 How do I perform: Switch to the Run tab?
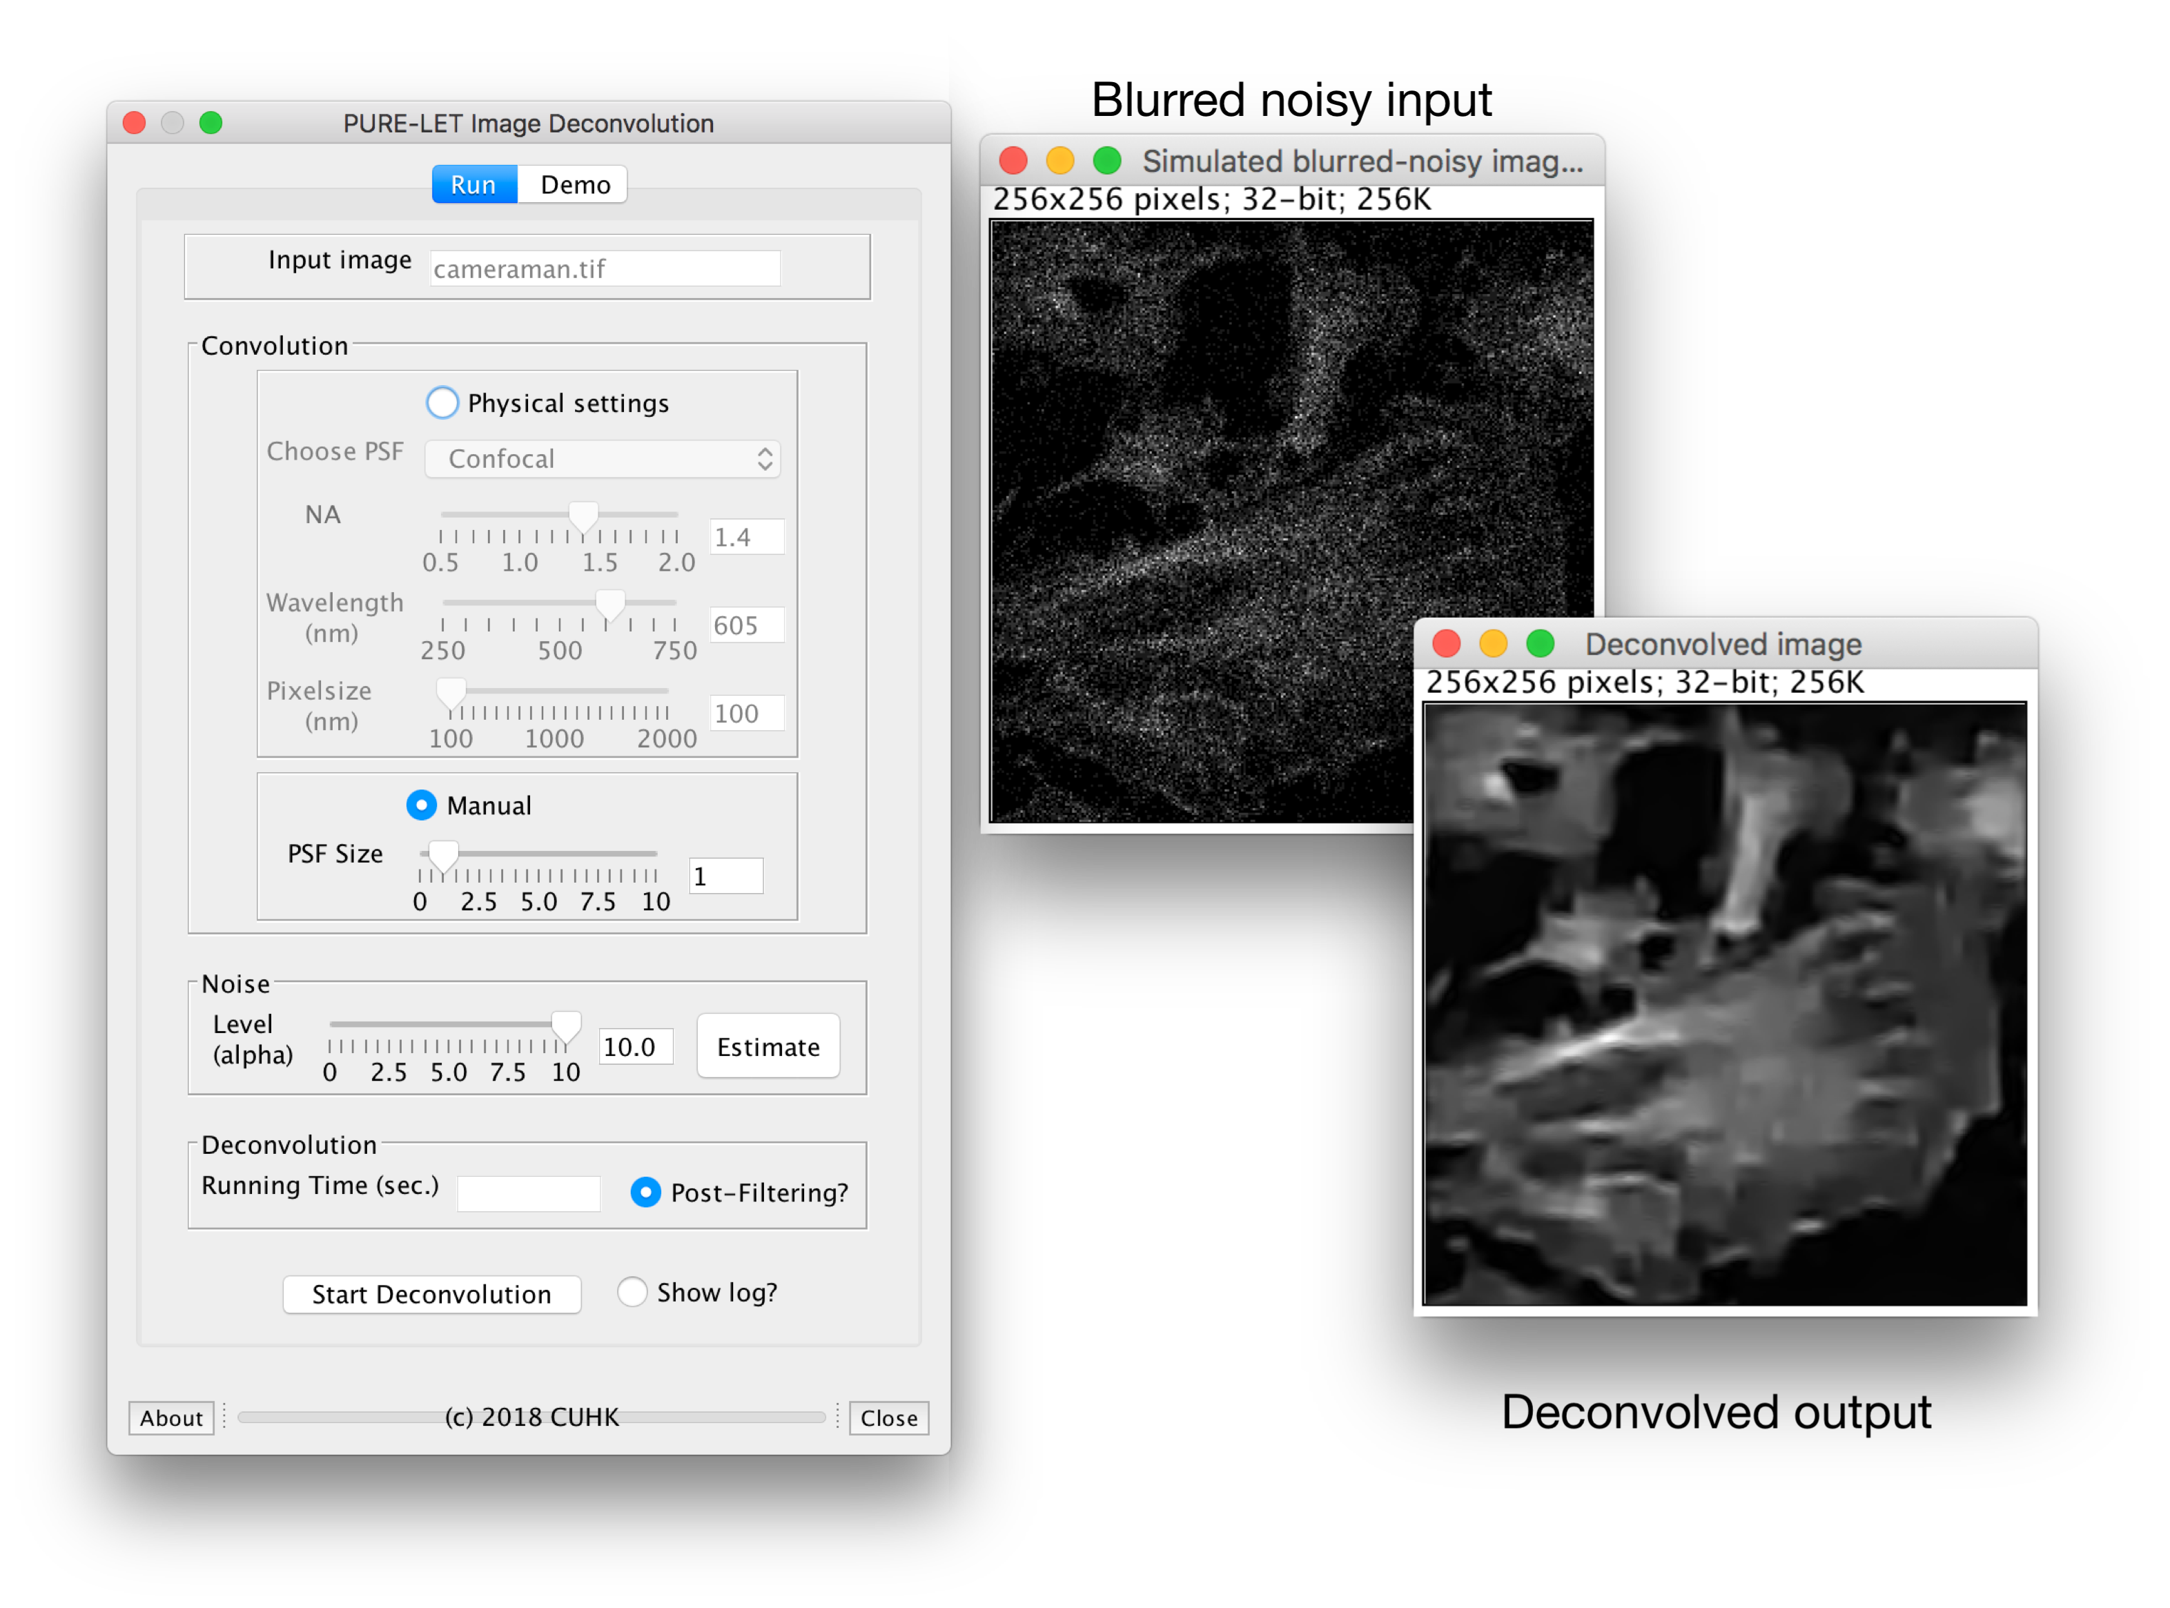tap(474, 184)
